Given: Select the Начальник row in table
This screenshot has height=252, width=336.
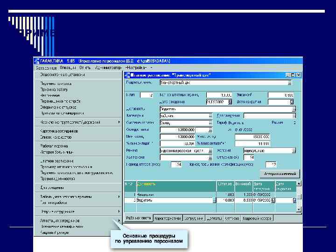Looking at the screenshot, I should (x=210, y=195).
